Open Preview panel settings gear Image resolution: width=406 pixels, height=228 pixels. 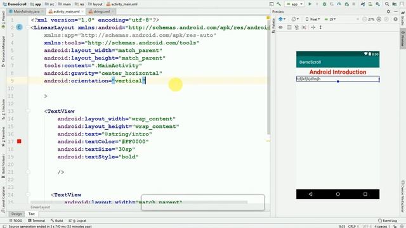click(x=388, y=11)
